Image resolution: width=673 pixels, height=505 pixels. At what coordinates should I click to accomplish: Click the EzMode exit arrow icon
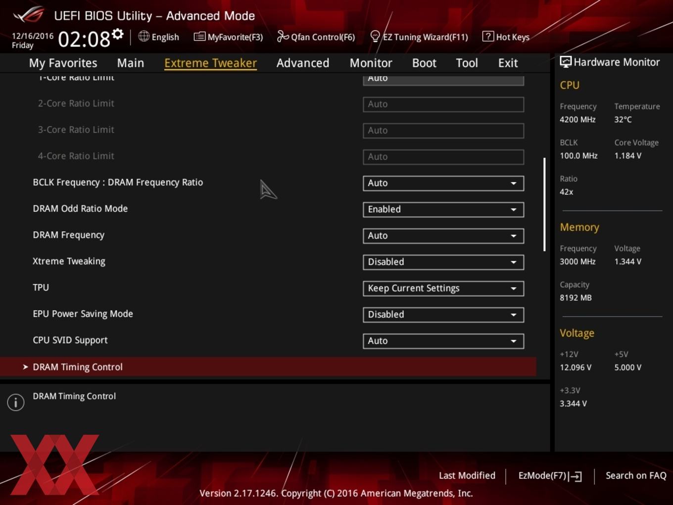coord(575,476)
